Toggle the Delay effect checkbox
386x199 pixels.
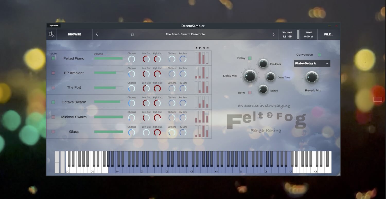coord(250,58)
